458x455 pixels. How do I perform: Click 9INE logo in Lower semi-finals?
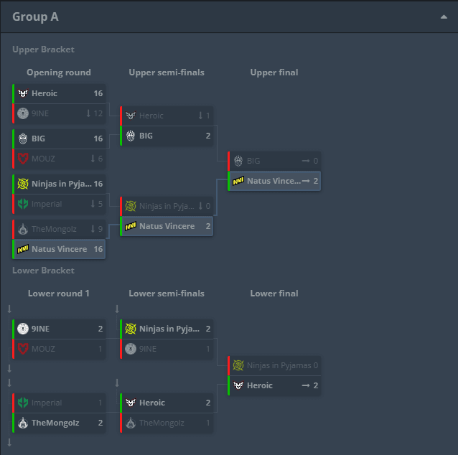pos(131,349)
